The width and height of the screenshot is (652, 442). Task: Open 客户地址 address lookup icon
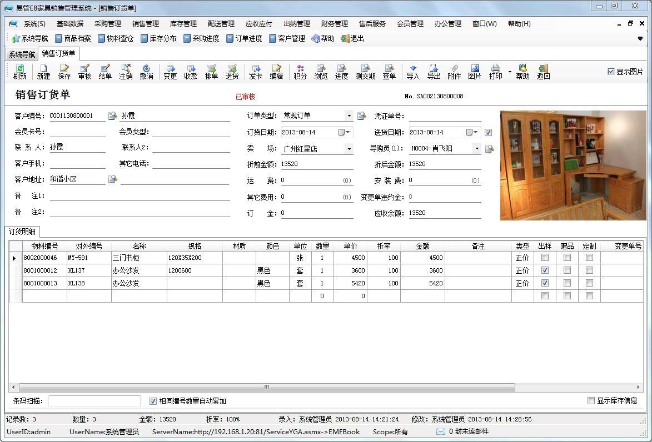(112, 179)
